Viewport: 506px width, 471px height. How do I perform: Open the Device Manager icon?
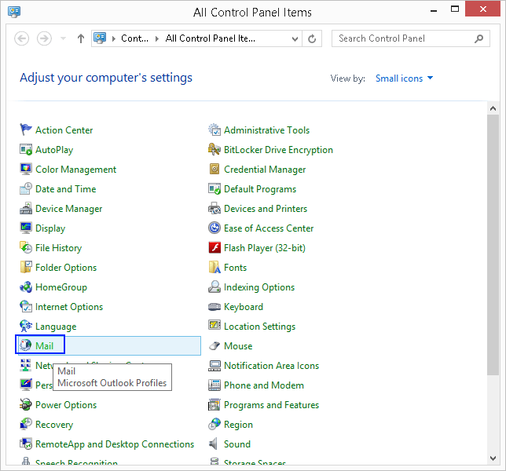coord(25,209)
